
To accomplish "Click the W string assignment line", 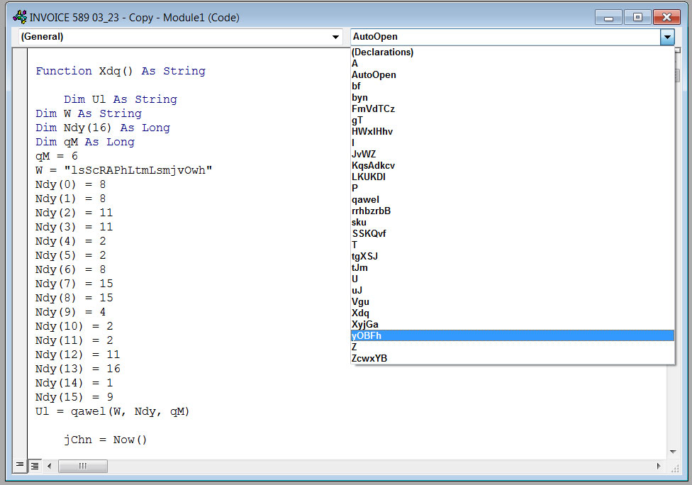I will click(x=123, y=170).
